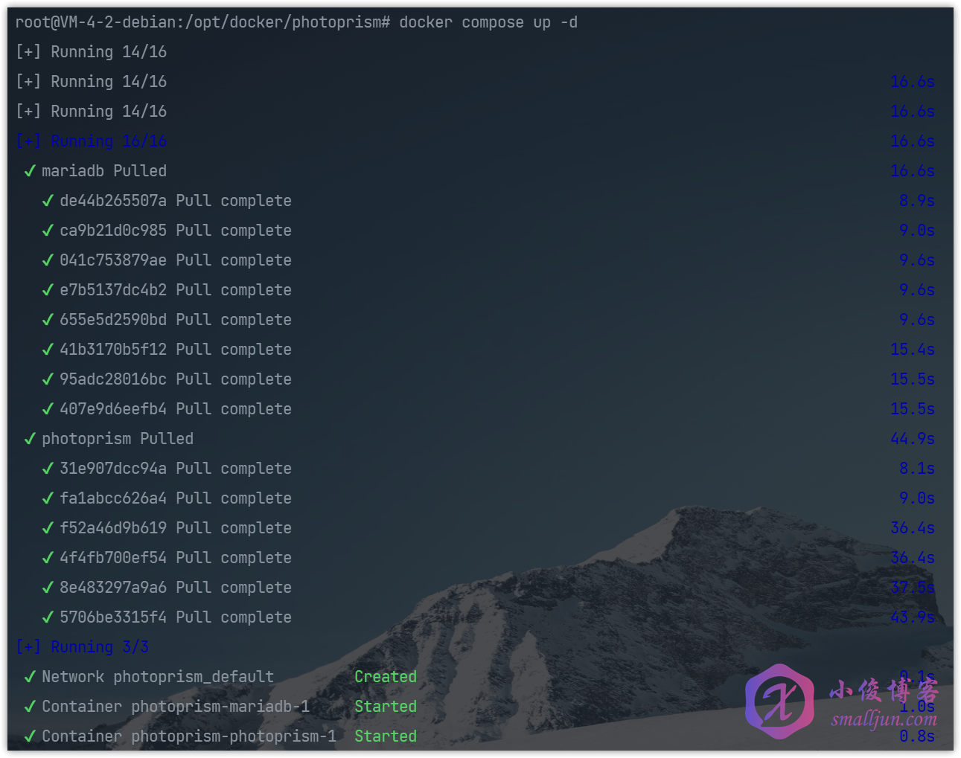
Task: Click layer '5706be3315f4 Pull complete'
Action: pyautogui.click(x=176, y=617)
